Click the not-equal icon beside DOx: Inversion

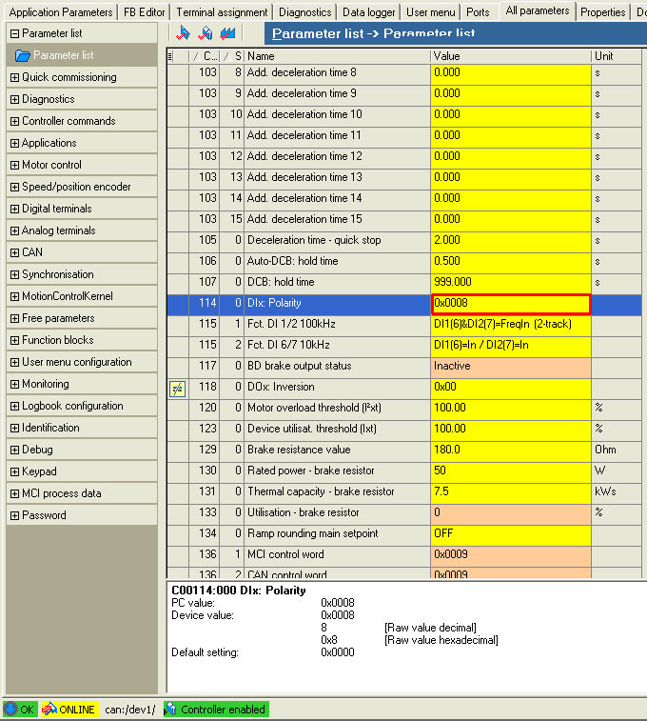point(177,387)
